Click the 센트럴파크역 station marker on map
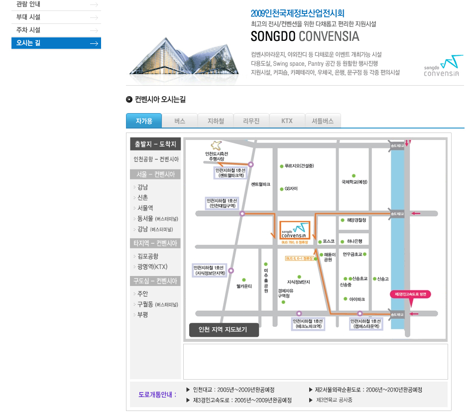 [250, 164]
